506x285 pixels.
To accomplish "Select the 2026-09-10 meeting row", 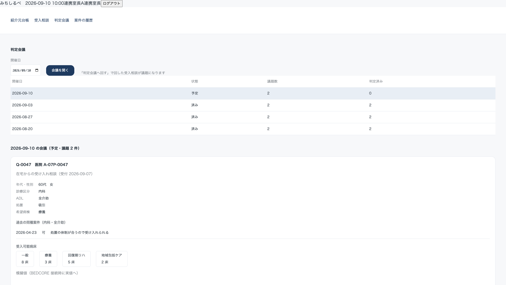I will click(253, 93).
